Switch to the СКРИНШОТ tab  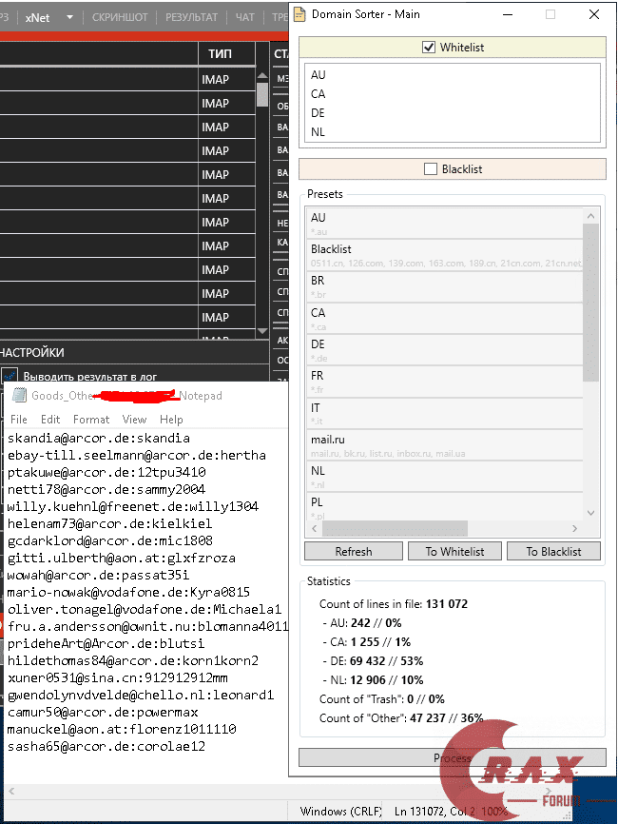tap(120, 17)
